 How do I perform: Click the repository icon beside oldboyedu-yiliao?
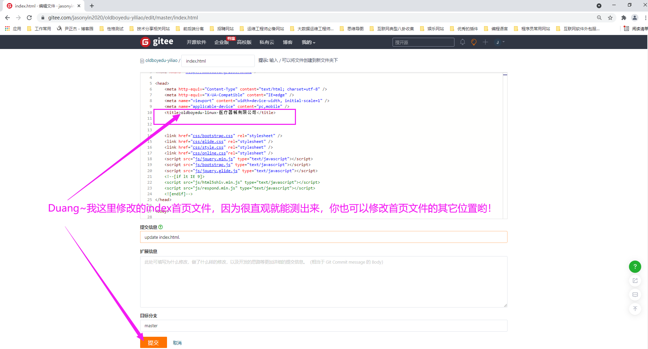click(x=142, y=60)
